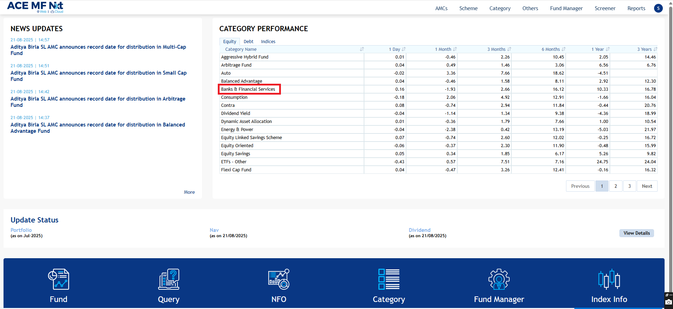Image resolution: width=673 pixels, height=309 pixels.
Task: Switch to the Debt tab
Action: pos(248,42)
